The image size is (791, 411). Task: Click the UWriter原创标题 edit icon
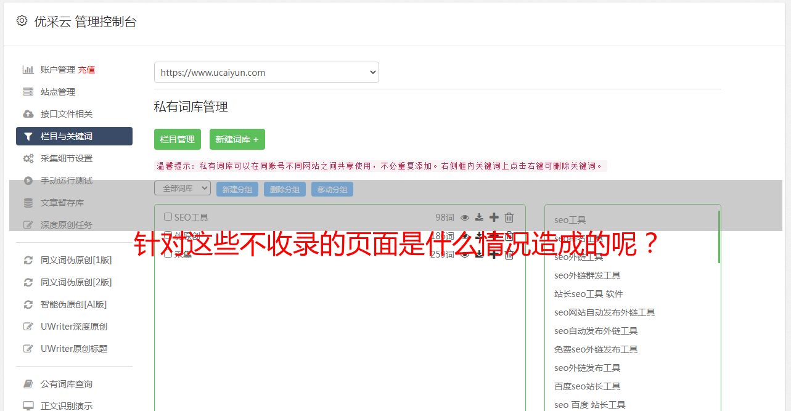[x=28, y=349]
